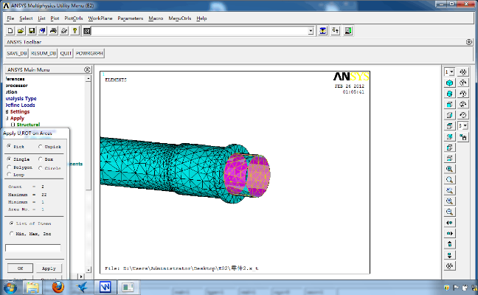
Task: Click the Pan Model Left arrow icon
Action: click(449, 223)
